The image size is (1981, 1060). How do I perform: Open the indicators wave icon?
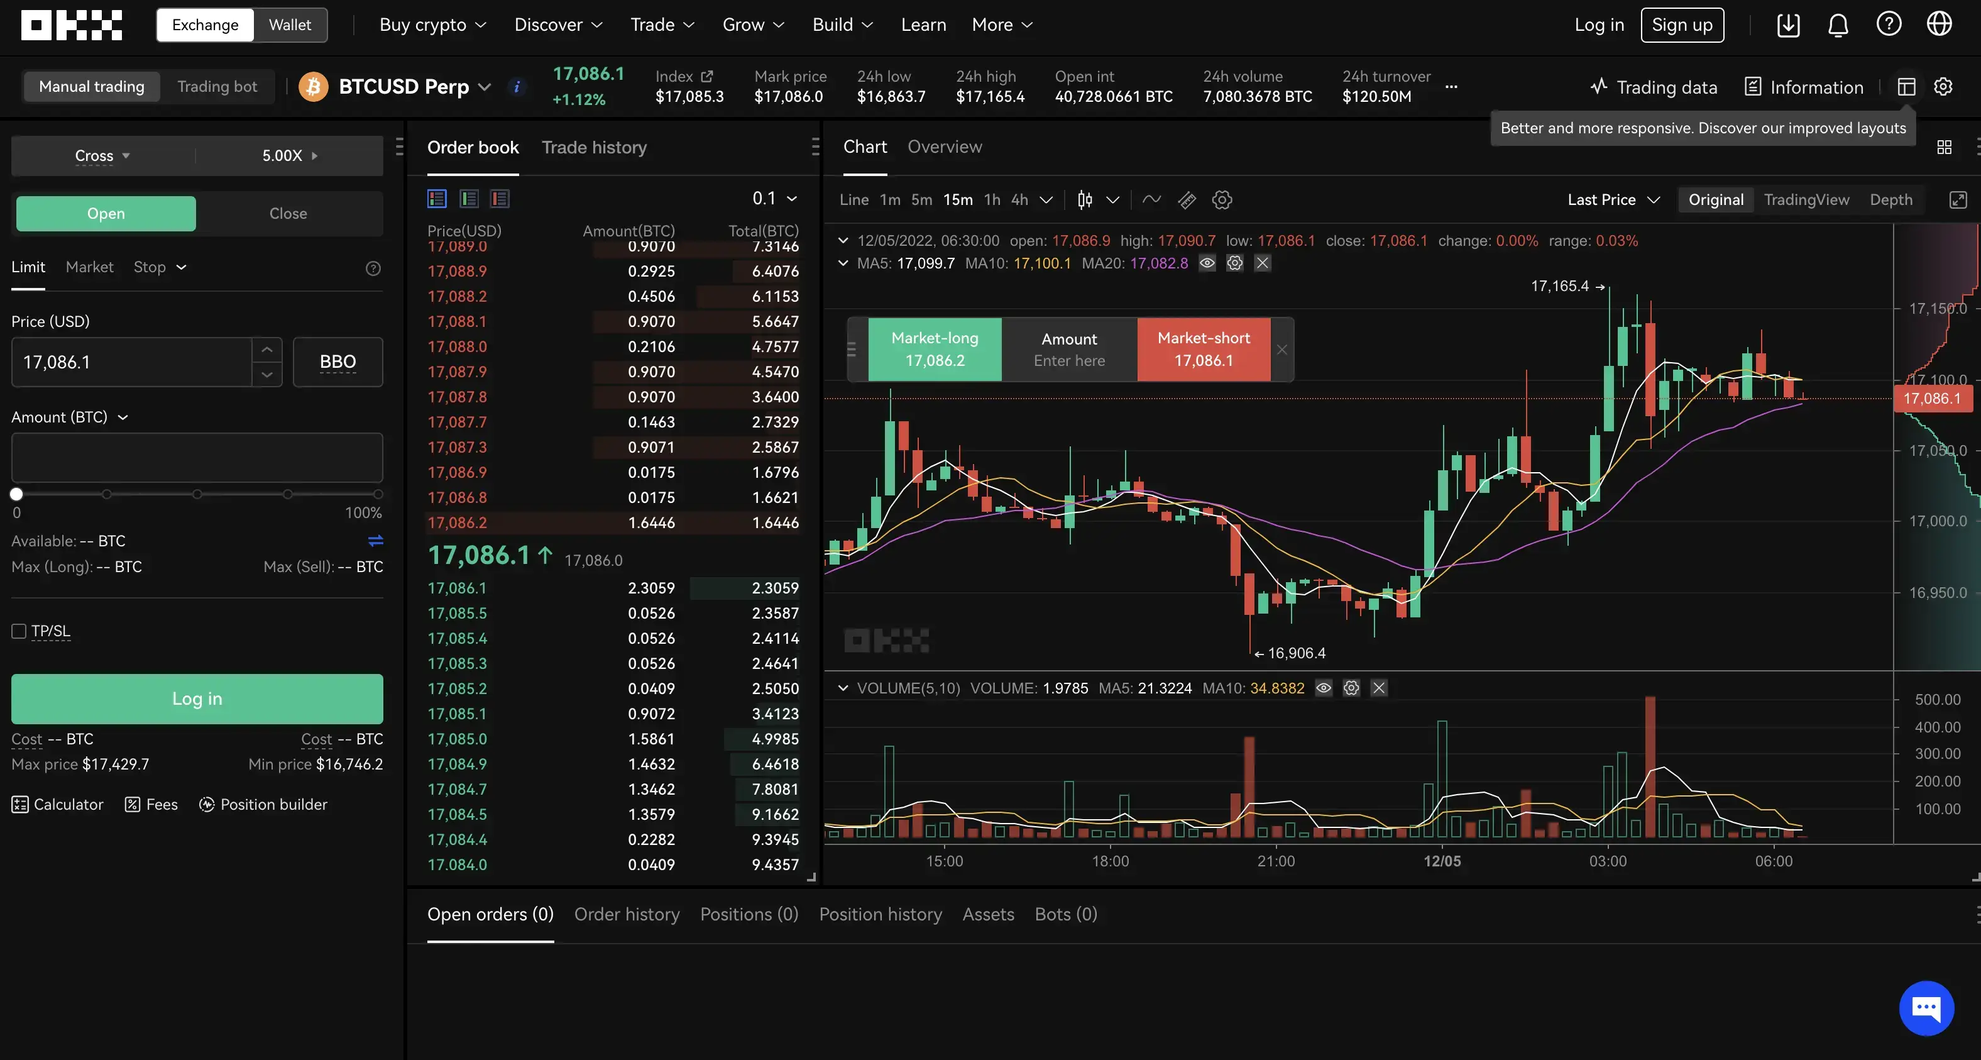coord(1151,200)
